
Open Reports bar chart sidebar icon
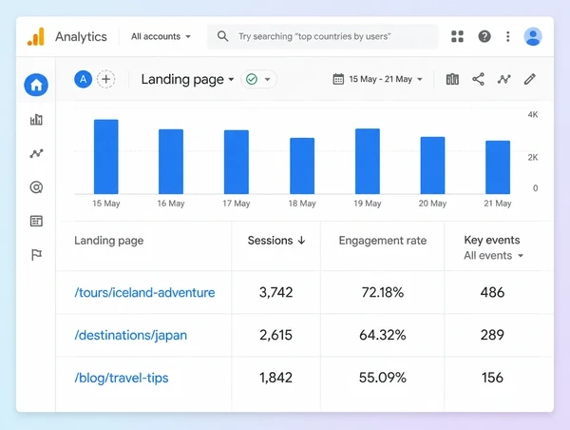(x=36, y=119)
